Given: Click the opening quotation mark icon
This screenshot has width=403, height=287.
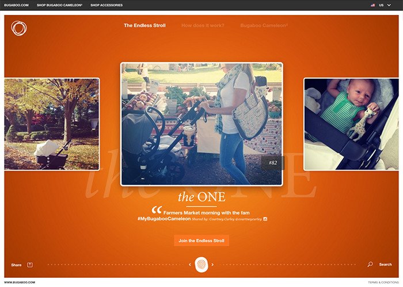Looking at the screenshot, I should click(x=157, y=210).
